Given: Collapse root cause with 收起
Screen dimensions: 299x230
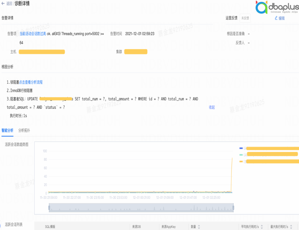Looking at the screenshot, I should coord(212,107).
